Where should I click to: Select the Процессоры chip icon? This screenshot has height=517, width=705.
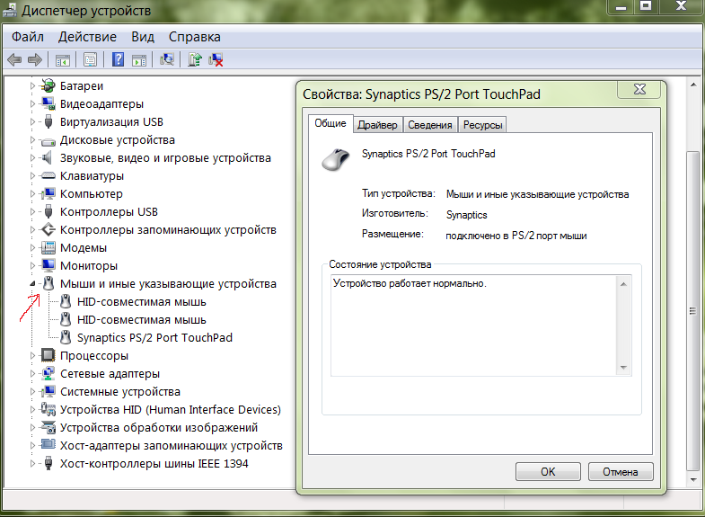(48, 355)
